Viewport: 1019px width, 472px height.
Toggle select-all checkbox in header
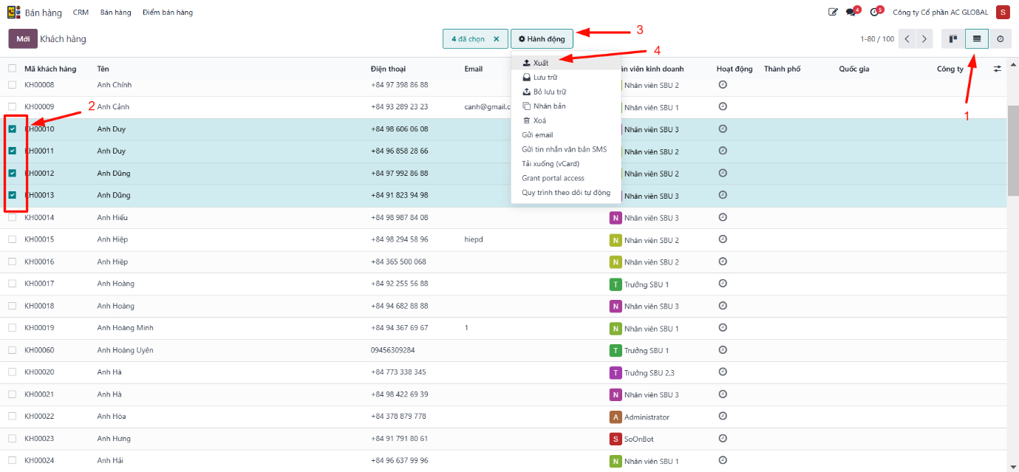point(12,68)
